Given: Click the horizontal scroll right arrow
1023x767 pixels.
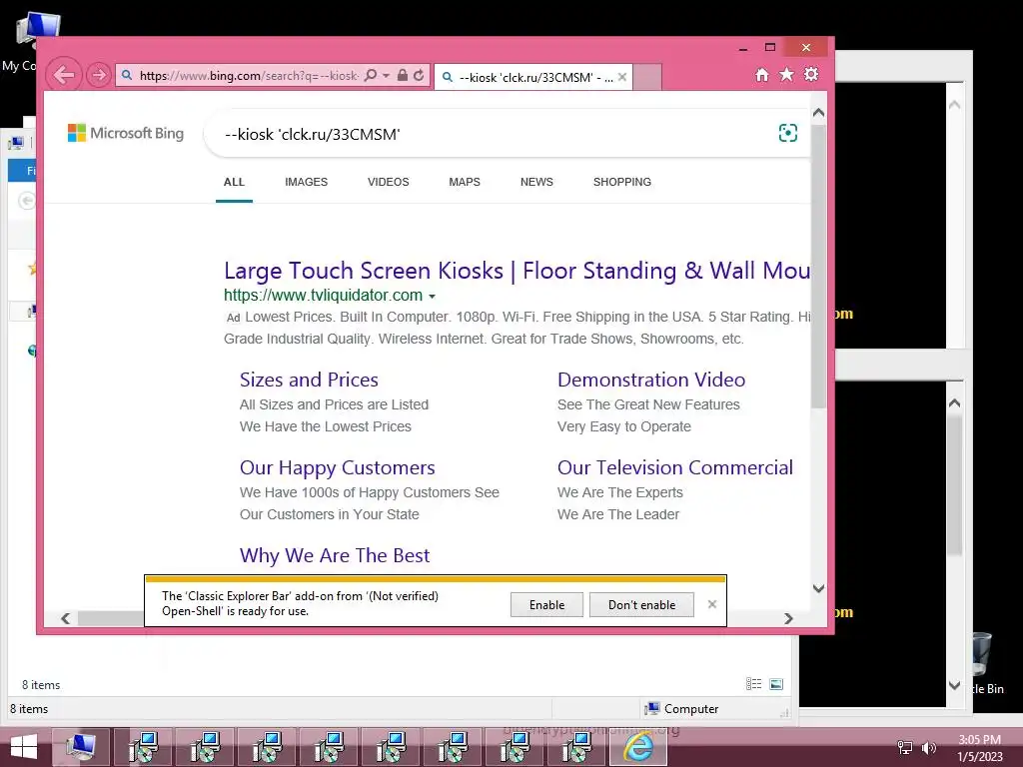Looking at the screenshot, I should click(789, 618).
